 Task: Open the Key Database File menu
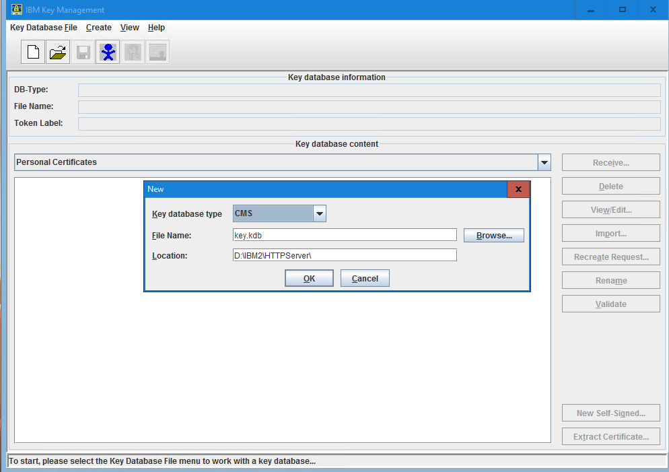tap(43, 28)
